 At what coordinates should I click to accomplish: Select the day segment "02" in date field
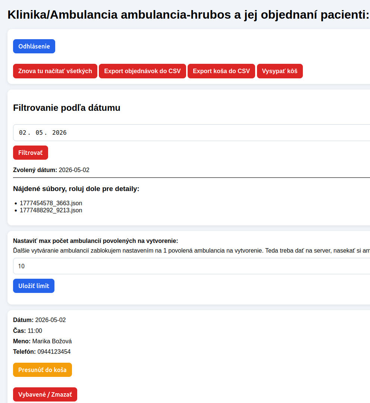pos(23,132)
